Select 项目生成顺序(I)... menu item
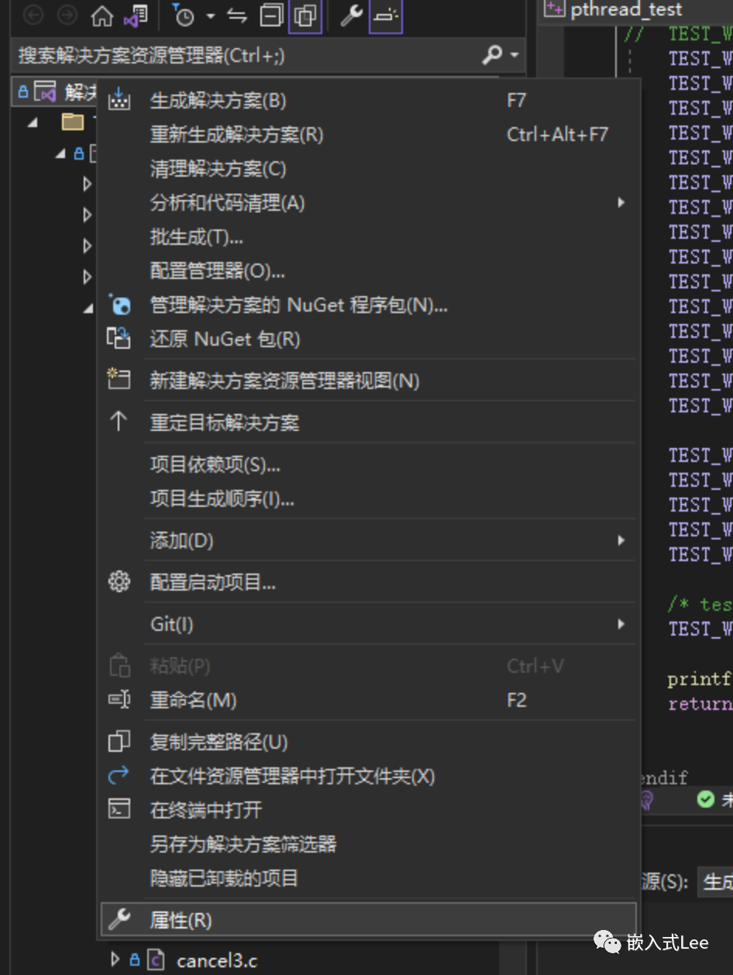The image size is (733, 975). 368,498
